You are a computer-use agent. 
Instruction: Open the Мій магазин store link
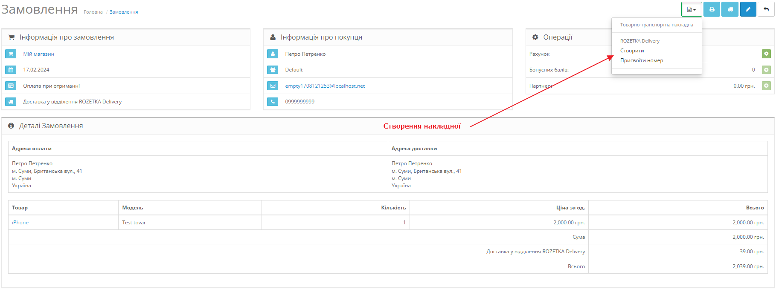[38, 54]
